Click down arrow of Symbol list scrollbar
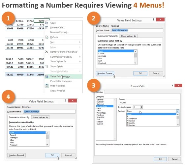 coord(178,125)
